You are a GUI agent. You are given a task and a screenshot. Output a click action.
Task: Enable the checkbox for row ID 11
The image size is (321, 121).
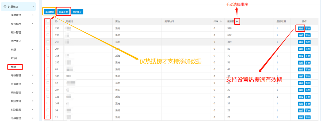click(48, 117)
